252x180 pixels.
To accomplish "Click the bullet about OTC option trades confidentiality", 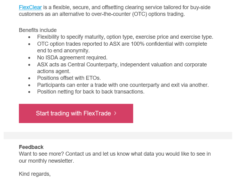I will (x=122, y=47).
